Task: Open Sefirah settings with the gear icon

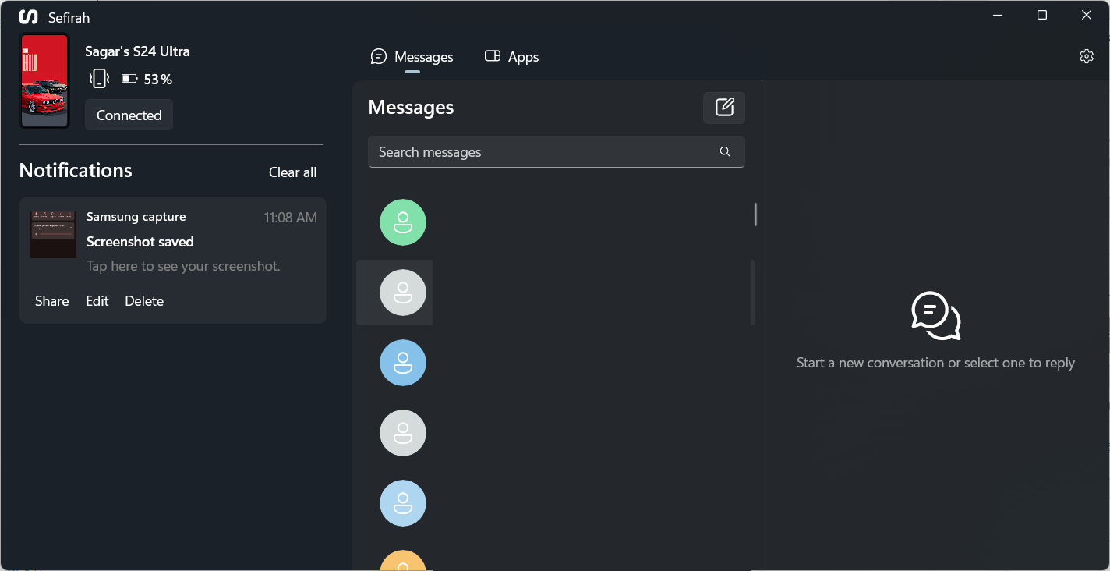Action: tap(1086, 56)
